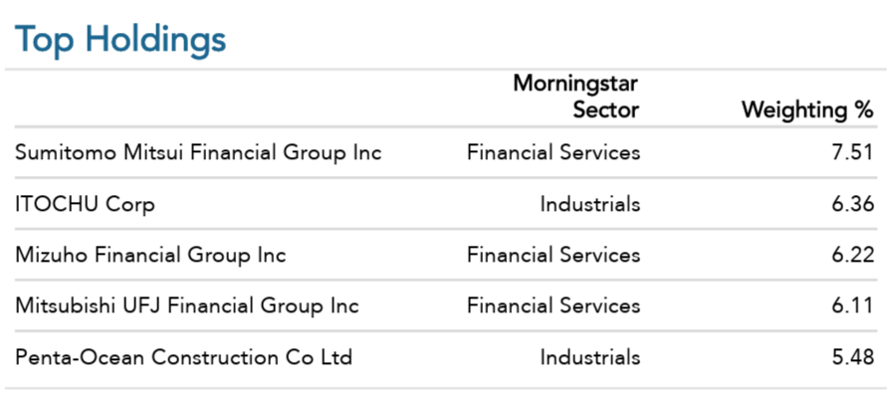
Task: Select Sumitomo Mitsui Financial Group Inc holding
Action: pyautogui.click(x=198, y=152)
